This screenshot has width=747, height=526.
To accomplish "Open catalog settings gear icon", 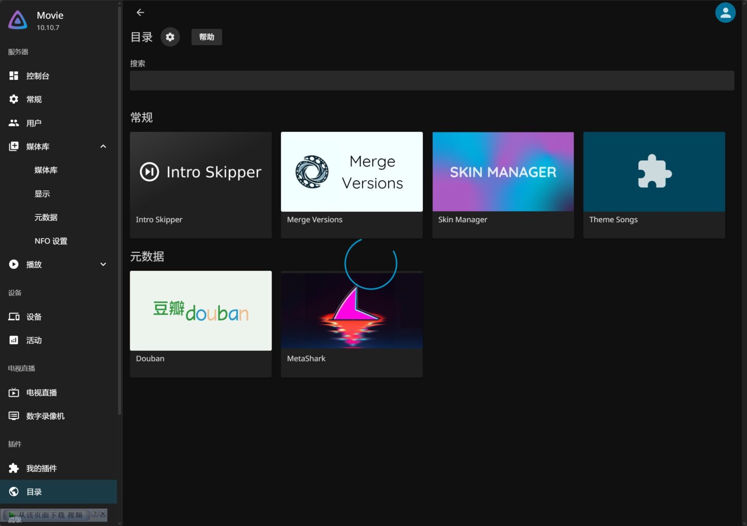I will [170, 37].
